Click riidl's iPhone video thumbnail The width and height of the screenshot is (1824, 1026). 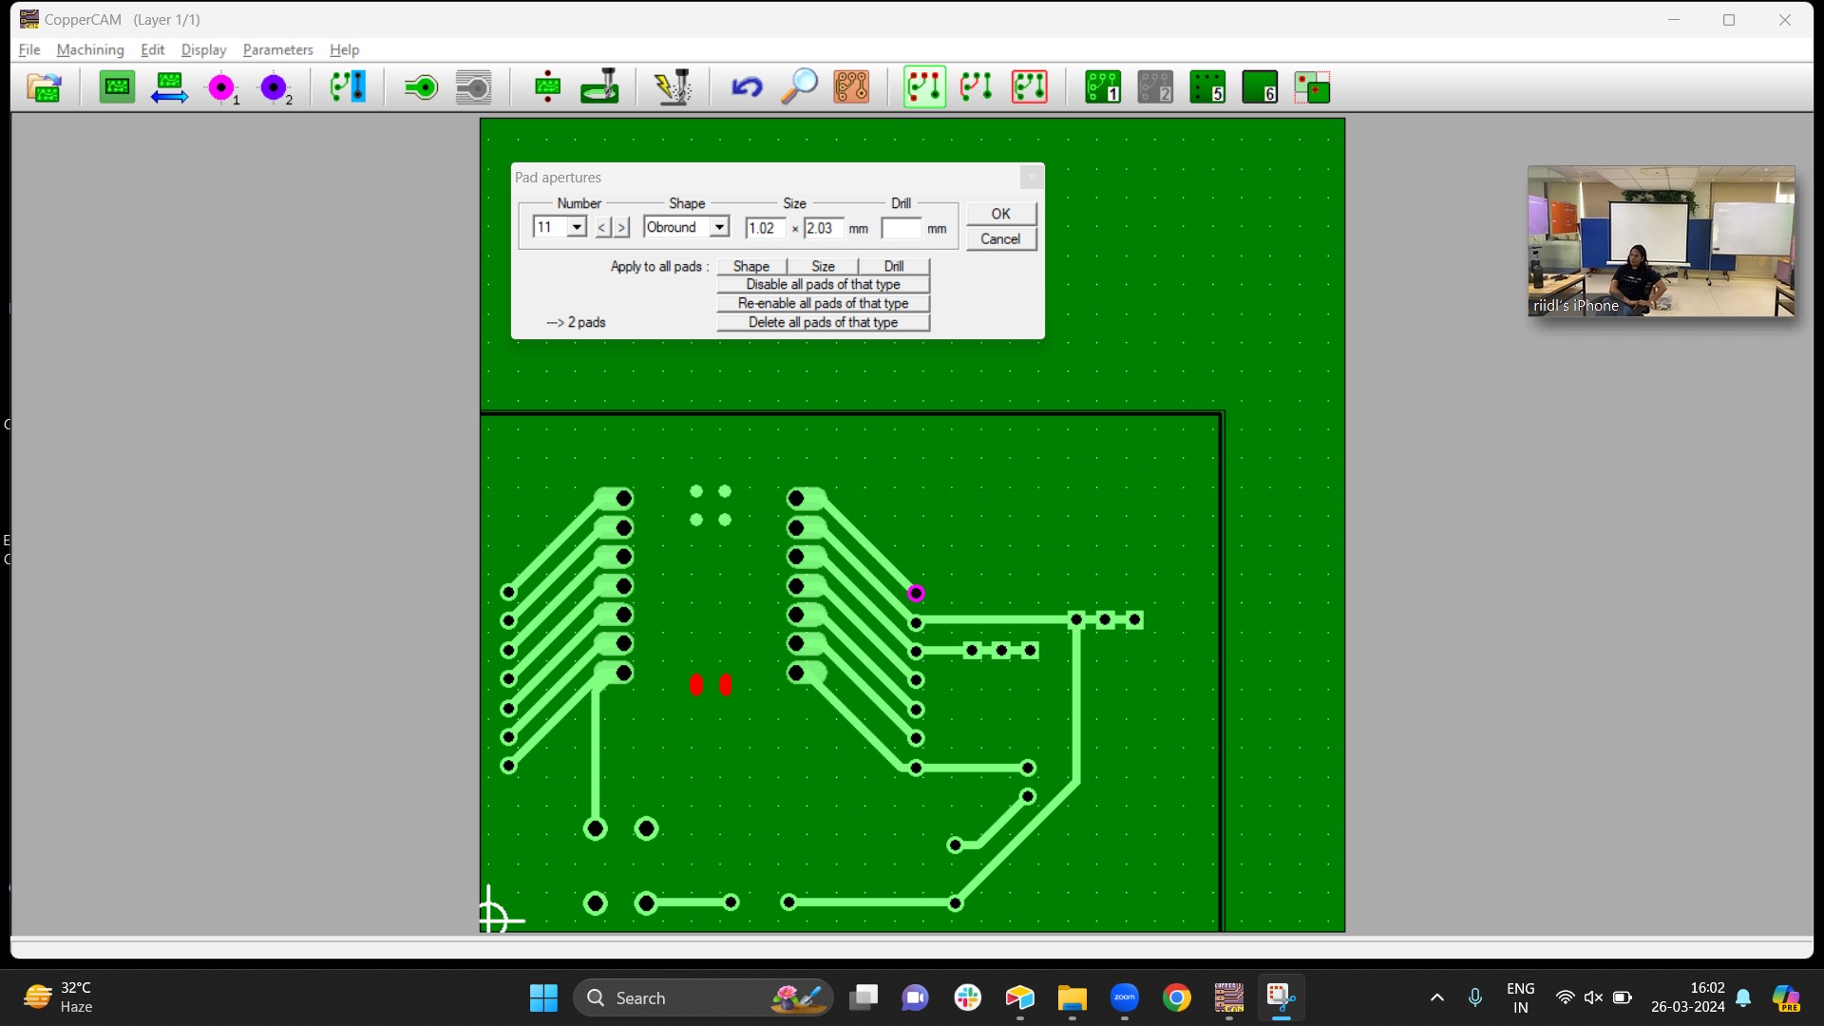click(x=1661, y=241)
